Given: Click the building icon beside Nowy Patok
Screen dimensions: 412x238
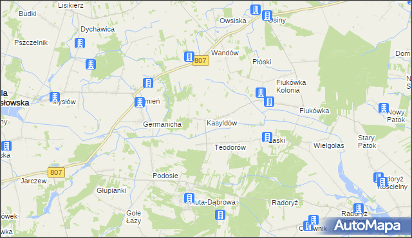Looking at the screenshot, I should point(384,108).
